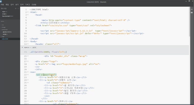194x105 pixels.
Task: Click the 오키나와 자유여행 list item line
Action: pyautogui.click(x=69, y=88)
